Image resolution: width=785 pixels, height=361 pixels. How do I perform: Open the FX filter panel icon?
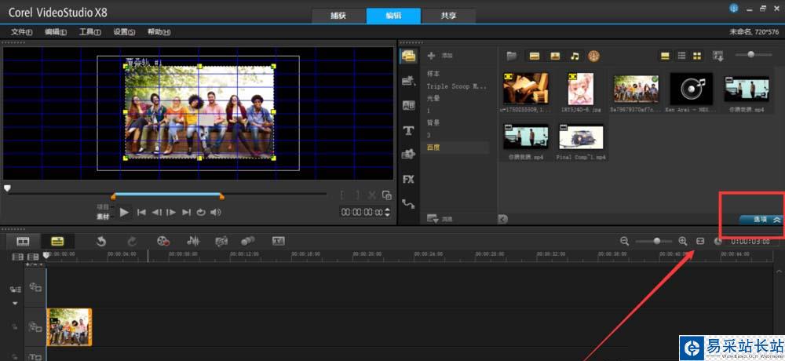(408, 179)
